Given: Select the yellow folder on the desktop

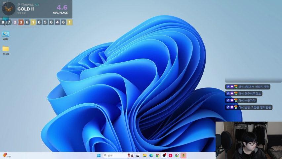Looking at the screenshot, I should pyautogui.click(x=6, y=49).
